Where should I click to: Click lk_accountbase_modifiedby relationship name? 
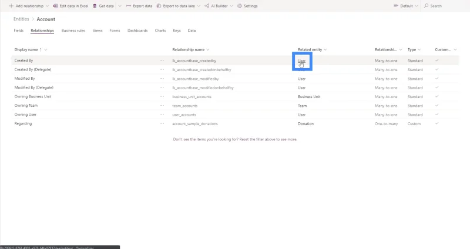tap(196, 79)
